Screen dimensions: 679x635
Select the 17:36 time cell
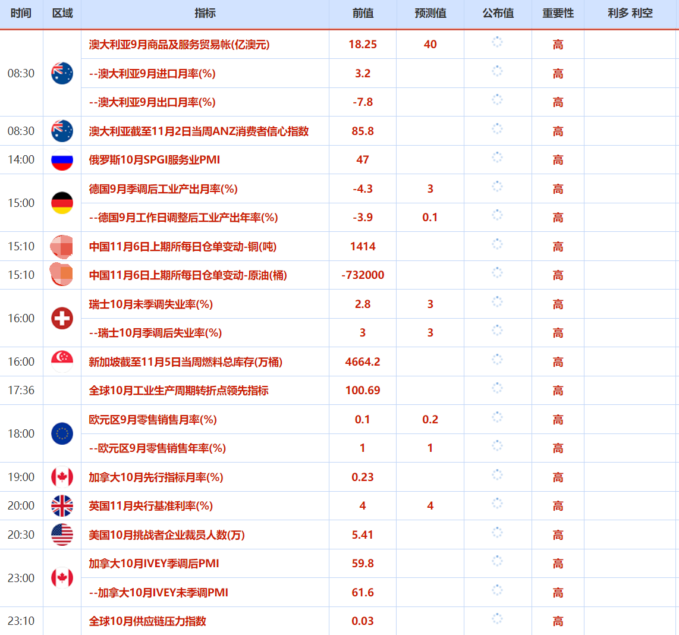coord(21,390)
